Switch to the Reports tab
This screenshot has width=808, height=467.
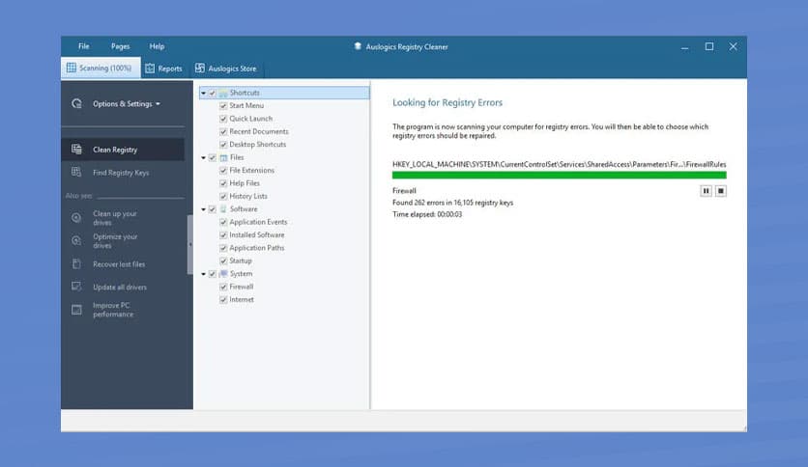click(164, 69)
